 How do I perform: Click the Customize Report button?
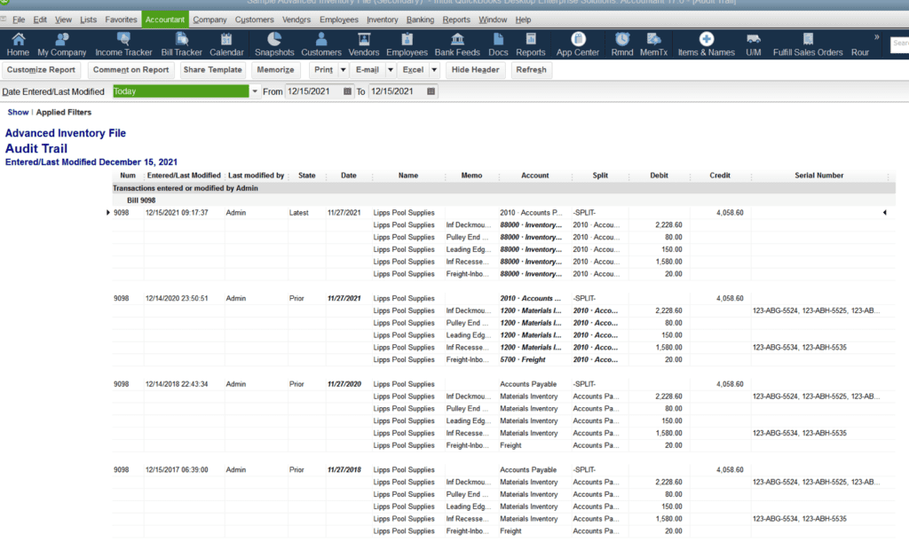tap(42, 69)
